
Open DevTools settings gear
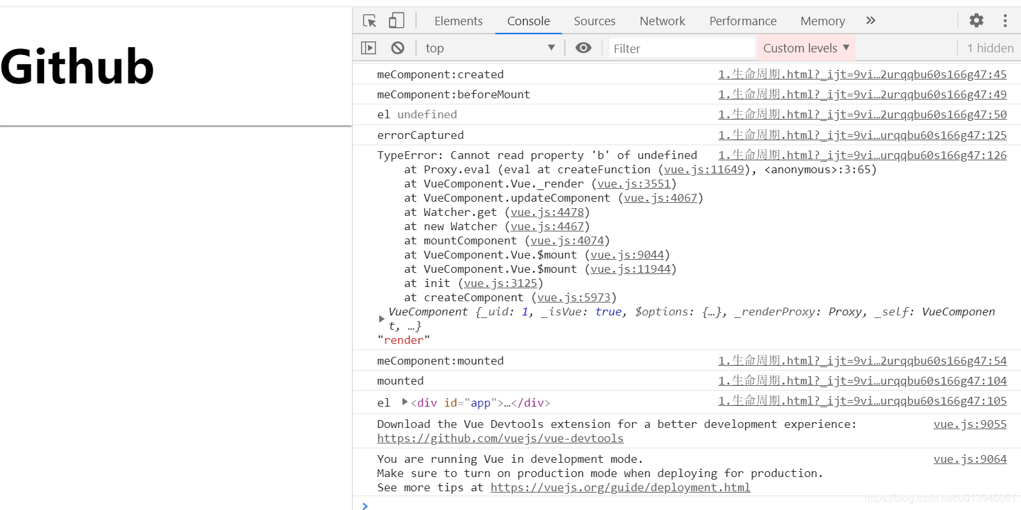pyautogui.click(x=976, y=21)
